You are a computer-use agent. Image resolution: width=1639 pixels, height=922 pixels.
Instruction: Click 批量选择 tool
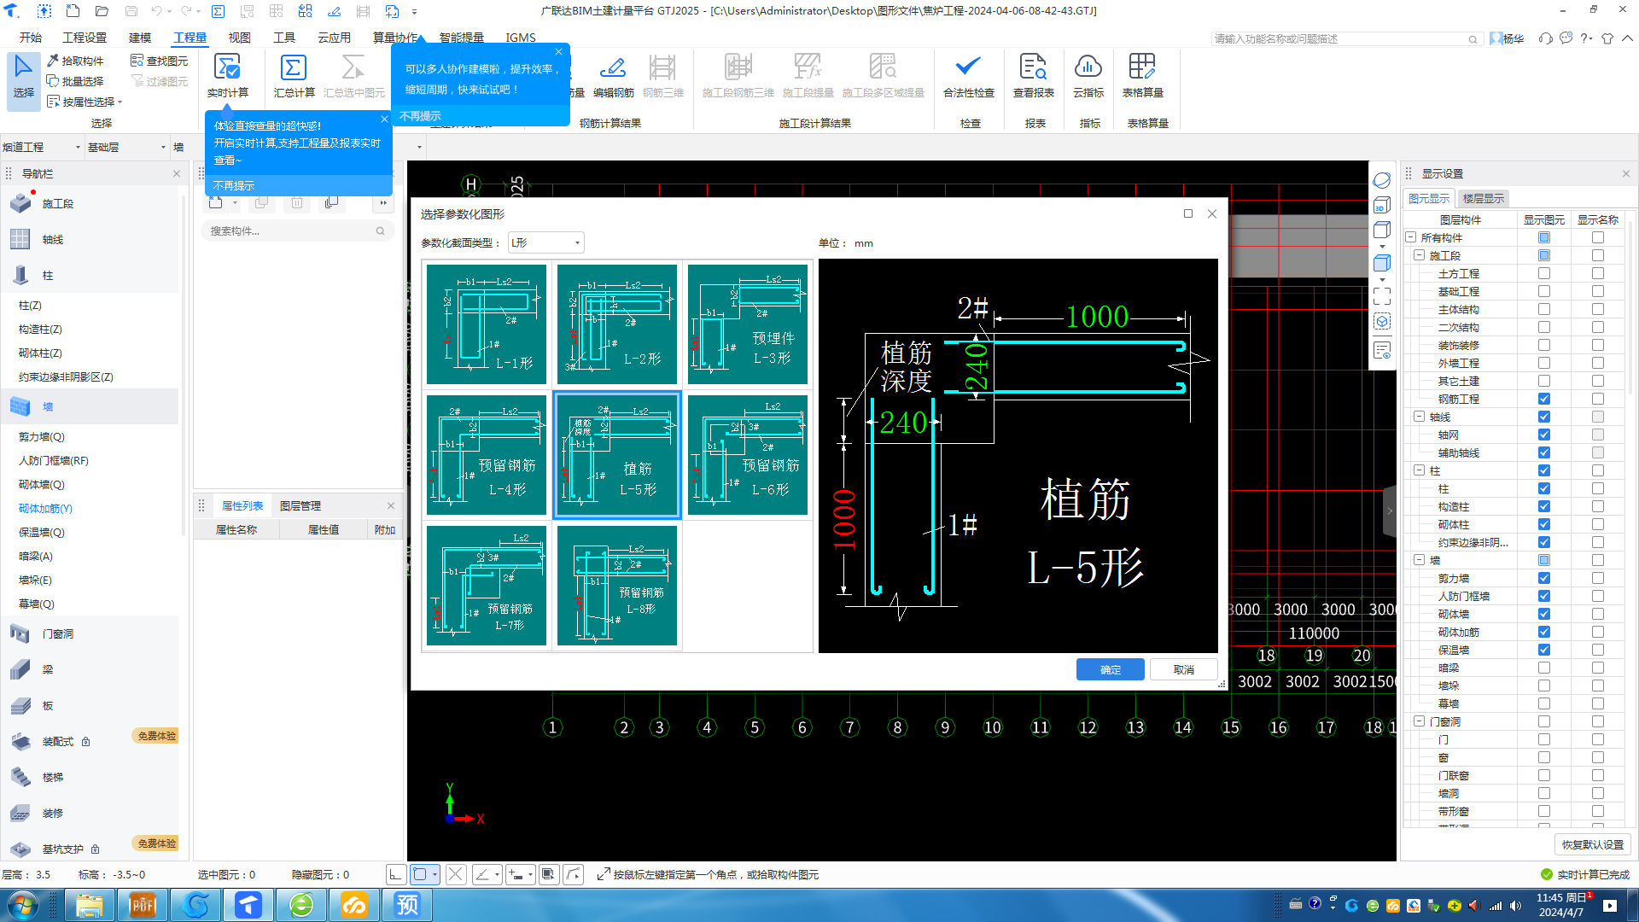pyautogui.click(x=75, y=81)
